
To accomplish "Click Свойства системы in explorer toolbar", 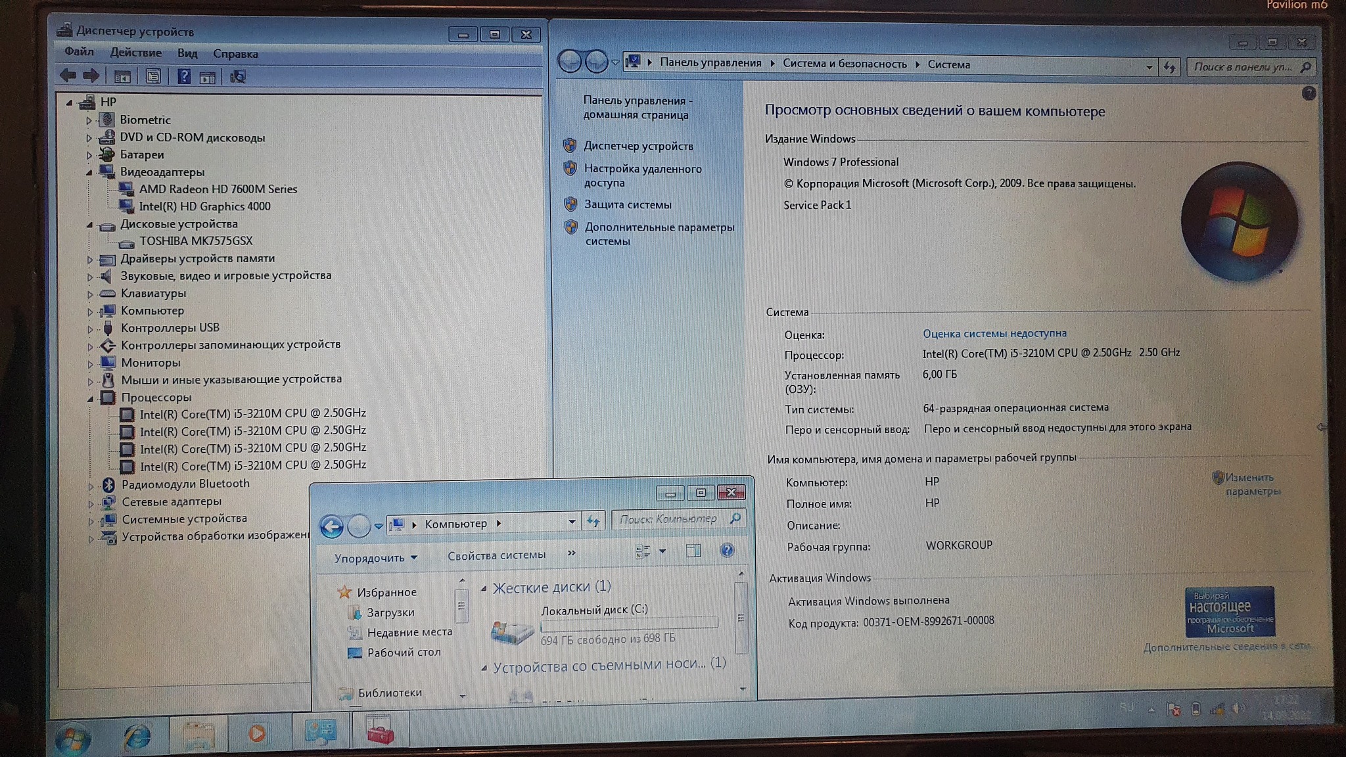I will (x=496, y=555).
